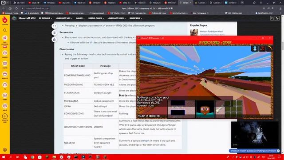Image resolution: width=284 pixels, height=160 pixels.
Task: Expand the article with the fullscreen icon
Action: [x=54, y=26]
